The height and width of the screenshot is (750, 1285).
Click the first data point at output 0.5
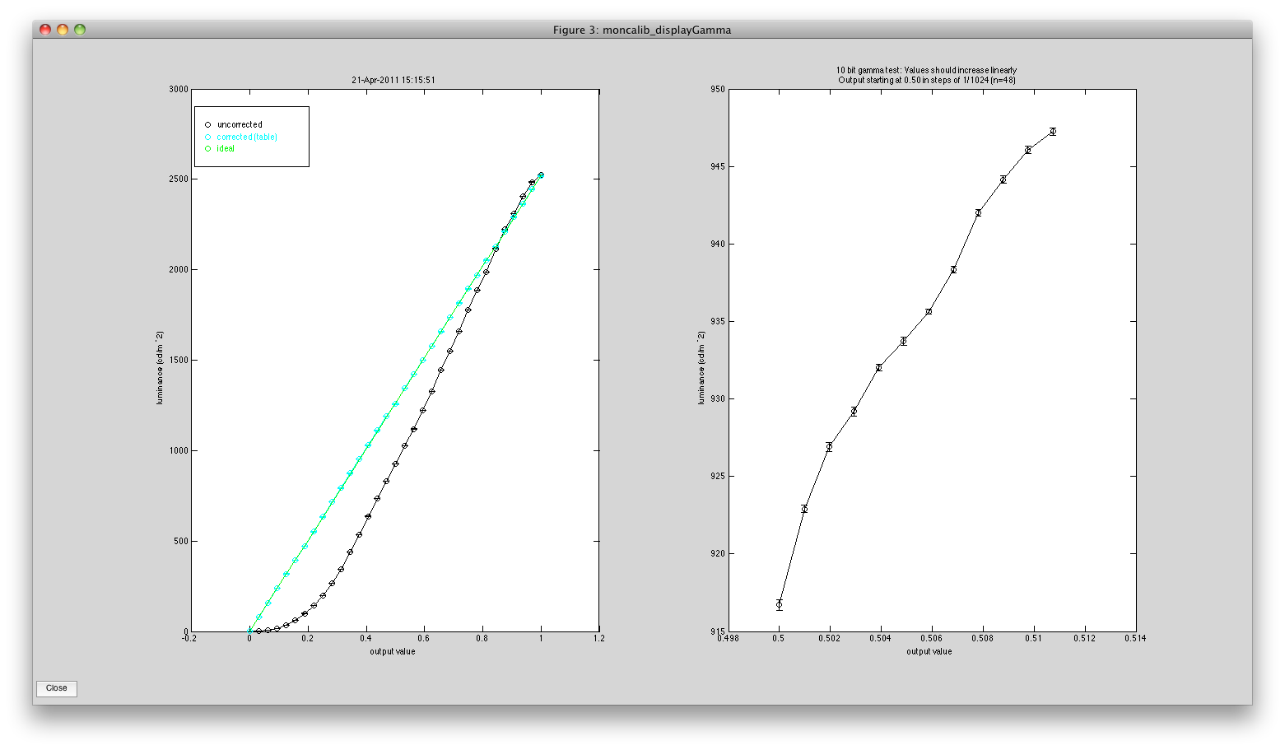point(780,605)
